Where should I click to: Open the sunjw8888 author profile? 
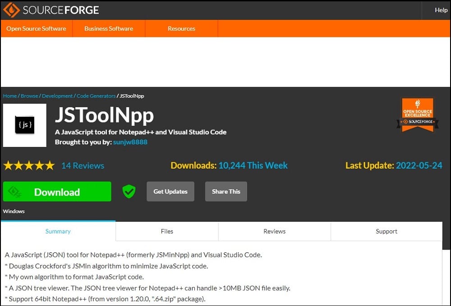coord(130,142)
